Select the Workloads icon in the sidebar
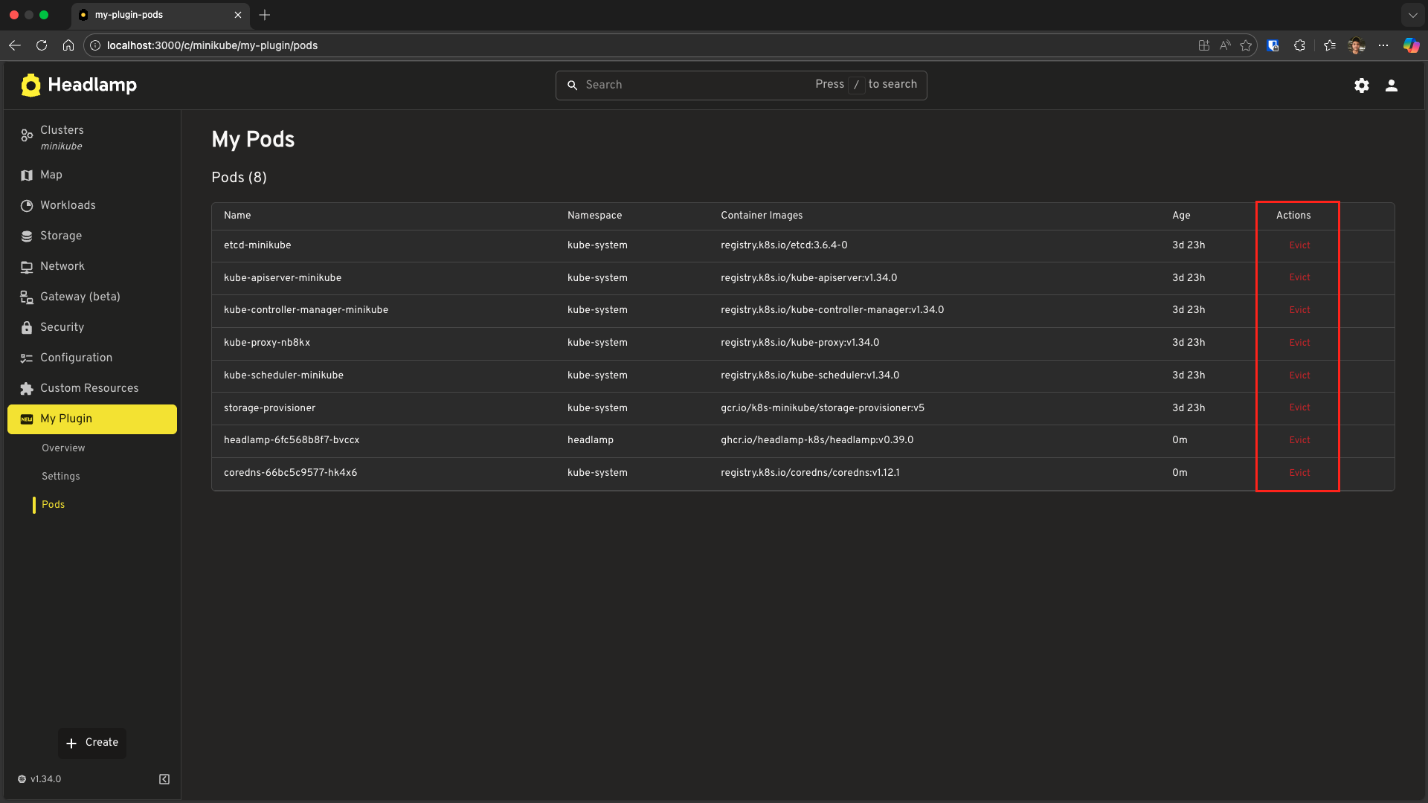 point(27,205)
